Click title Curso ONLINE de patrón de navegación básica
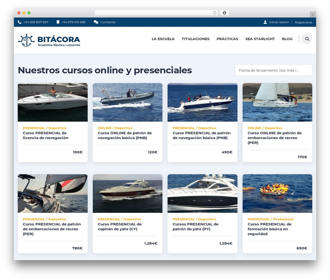 (125, 135)
